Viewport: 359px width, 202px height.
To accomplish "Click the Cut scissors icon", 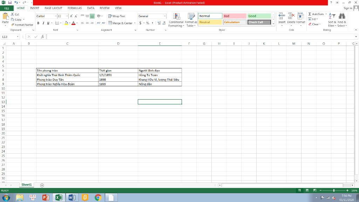I will [x=13, y=14].
